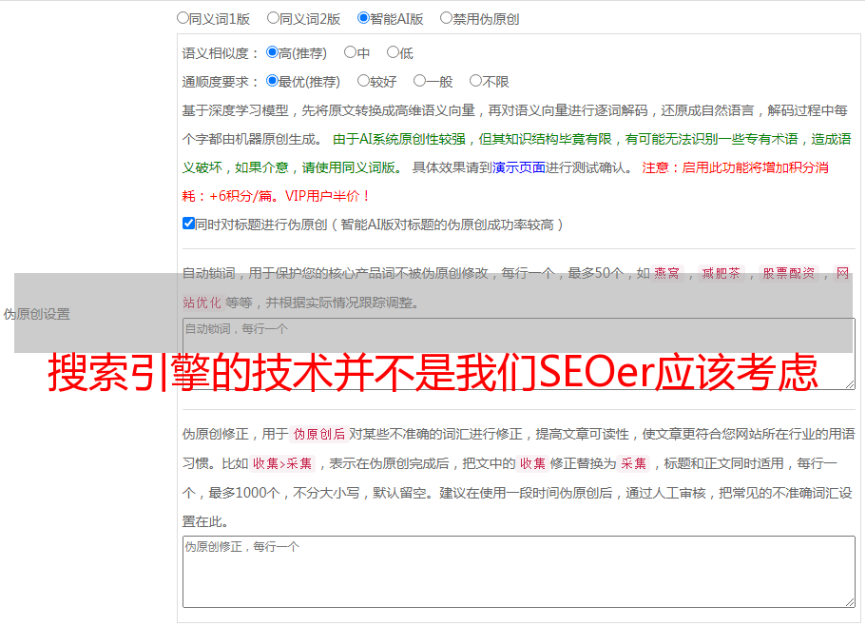
Task: Click the 语义相似度 label
Action: pos(221,53)
